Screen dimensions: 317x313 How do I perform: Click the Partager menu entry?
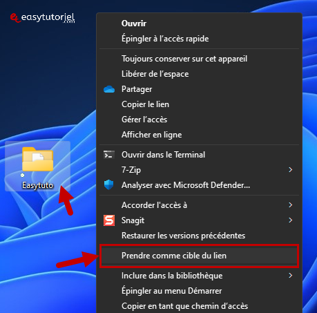(199, 89)
